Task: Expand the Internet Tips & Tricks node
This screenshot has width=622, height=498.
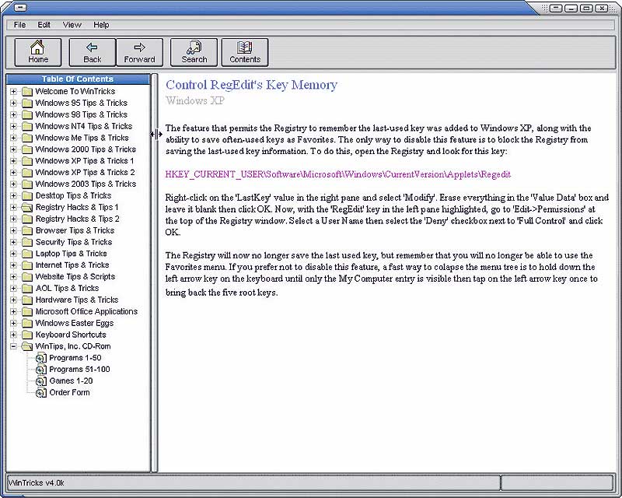Action: pos(13,265)
